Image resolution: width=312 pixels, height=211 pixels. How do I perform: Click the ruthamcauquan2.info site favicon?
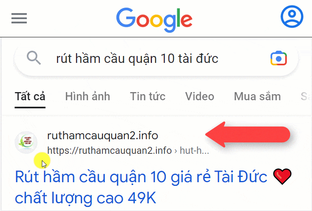pyautogui.click(x=26, y=142)
